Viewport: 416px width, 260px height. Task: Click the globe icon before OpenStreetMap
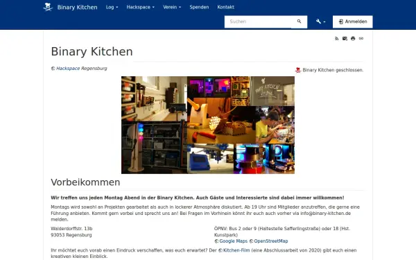(x=251, y=241)
